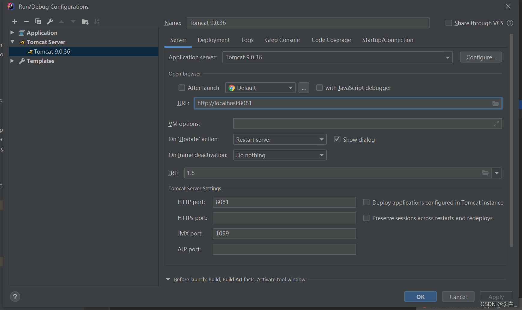Click into the JMX port field

(284, 234)
